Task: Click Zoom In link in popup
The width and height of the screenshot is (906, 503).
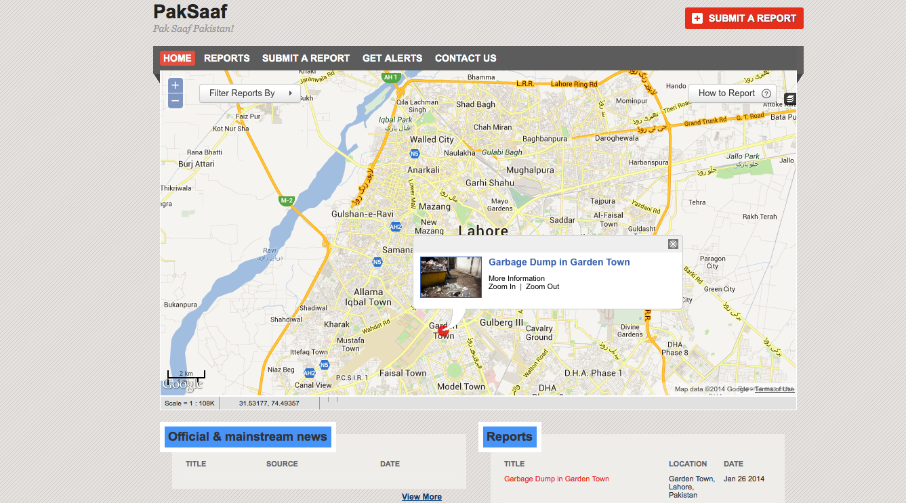Action: (x=502, y=286)
